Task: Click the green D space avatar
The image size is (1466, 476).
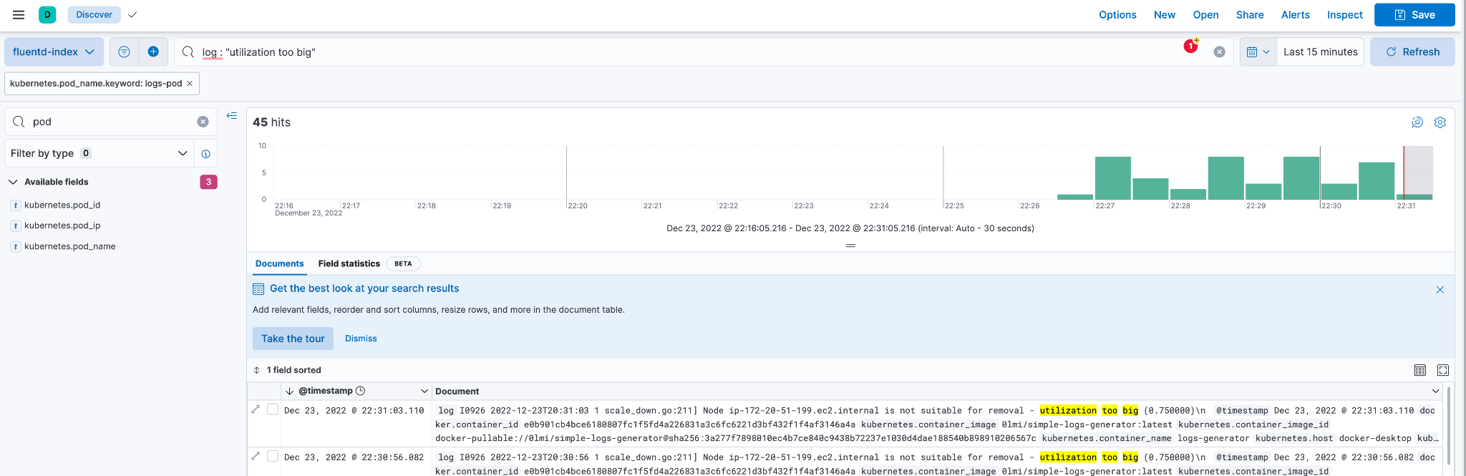Action: (x=47, y=14)
